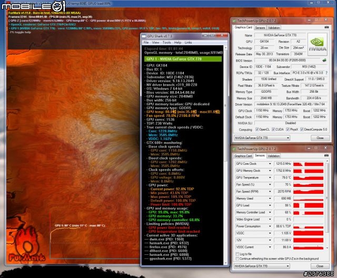Open Fan Speed (%) sensor dropdown

(x=270, y=185)
